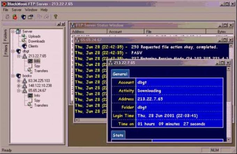Click the help question mark toolbar icon
237x154 pixels.
click(55, 17)
